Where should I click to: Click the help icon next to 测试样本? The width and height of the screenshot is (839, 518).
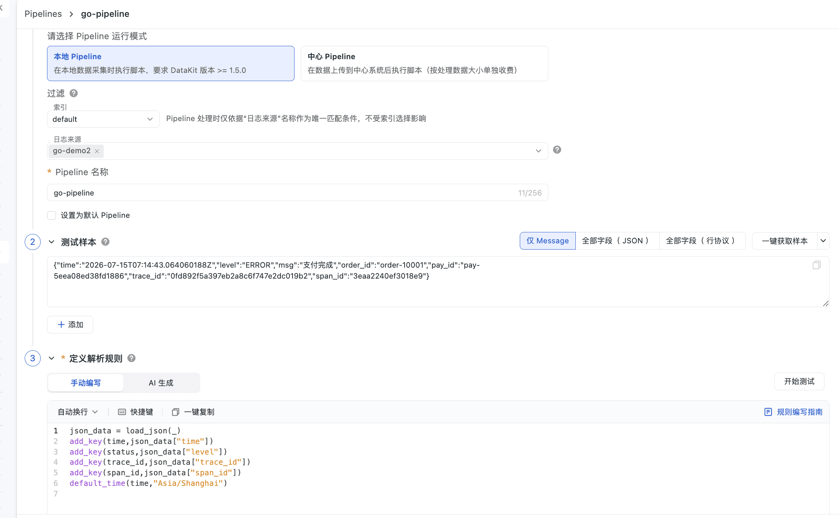pos(105,242)
